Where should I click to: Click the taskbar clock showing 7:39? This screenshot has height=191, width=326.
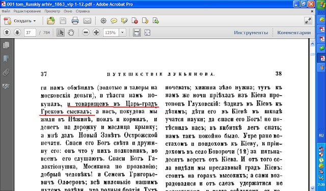(321, 184)
